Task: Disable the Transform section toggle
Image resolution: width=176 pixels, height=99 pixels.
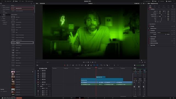Action: point(149,9)
